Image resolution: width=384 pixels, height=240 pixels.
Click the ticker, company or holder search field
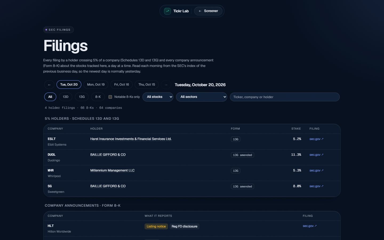[x=285, y=97]
